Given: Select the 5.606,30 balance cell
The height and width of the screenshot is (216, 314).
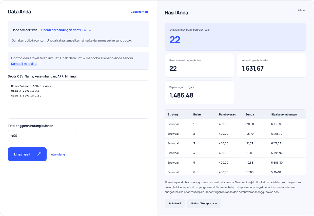Looking at the screenshot, I should point(277,163).
